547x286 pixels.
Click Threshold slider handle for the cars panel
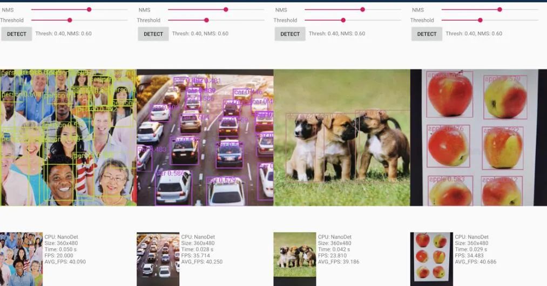coord(206,20)
